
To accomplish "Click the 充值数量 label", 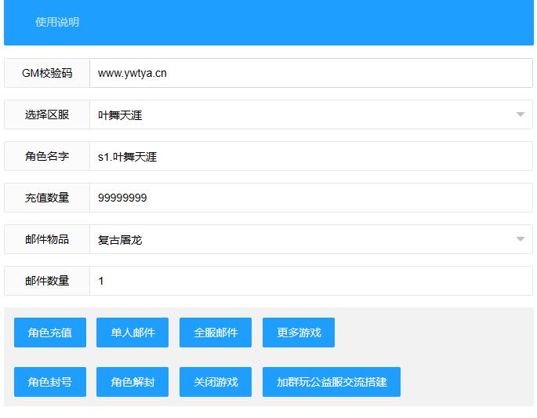I will click(x=47, y=198).
